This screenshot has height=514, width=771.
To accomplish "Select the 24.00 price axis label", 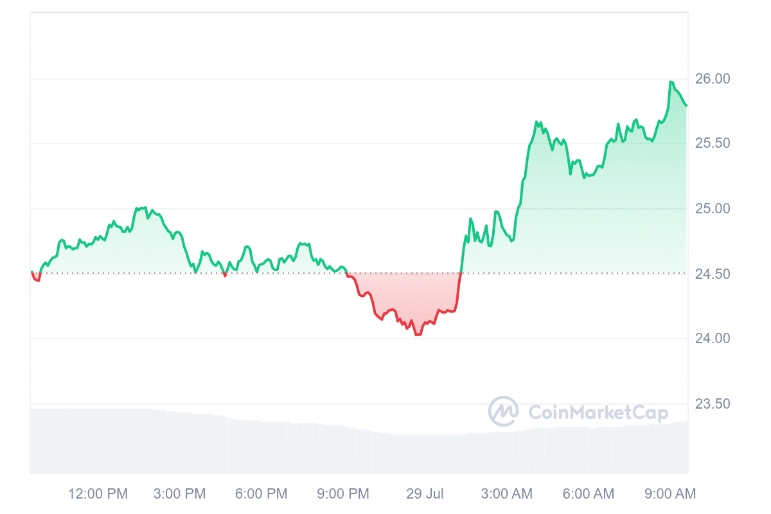I will point(713,339).
